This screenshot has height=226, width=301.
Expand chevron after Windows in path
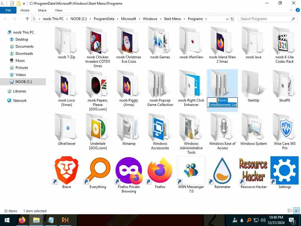pyautogui.click(x=160, y=19)
